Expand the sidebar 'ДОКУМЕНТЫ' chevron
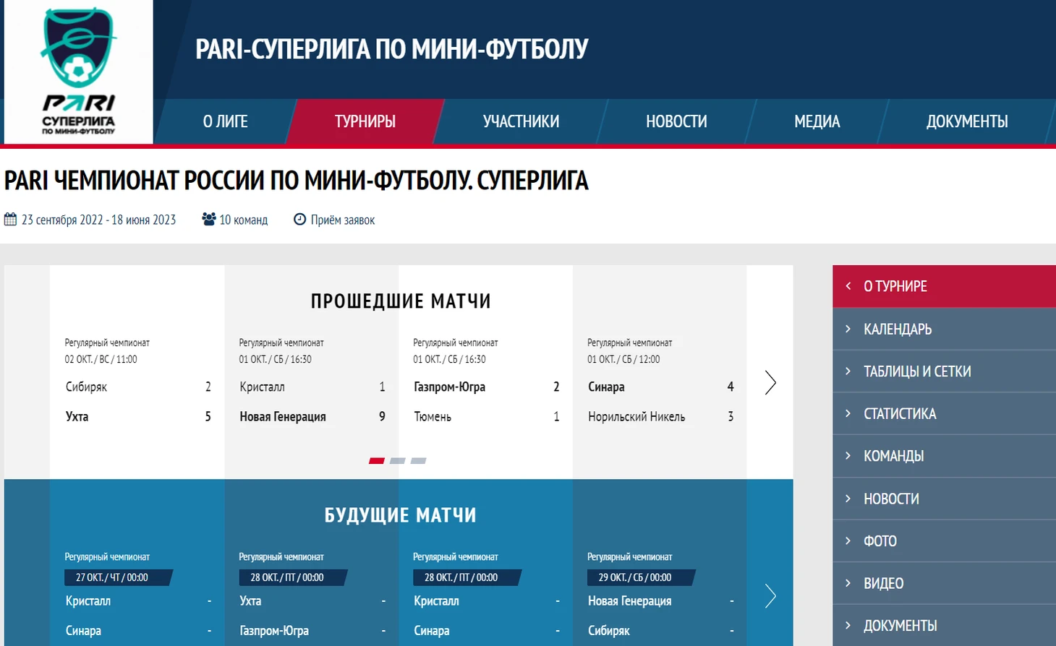The image size is (1056, 646). (848, 625)
